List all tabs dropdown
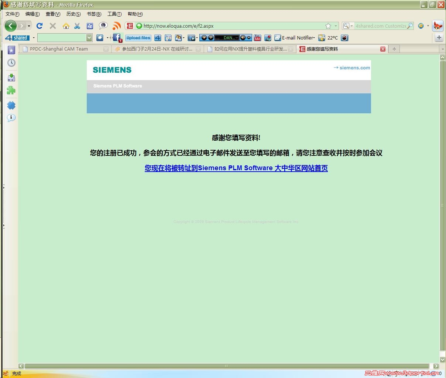The height and width of the screenshot is (378, 446). click(442, 49)
